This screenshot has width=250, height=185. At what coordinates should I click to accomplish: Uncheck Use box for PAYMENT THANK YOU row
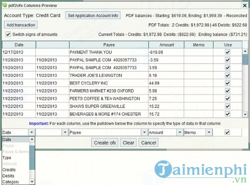(227, 52)
